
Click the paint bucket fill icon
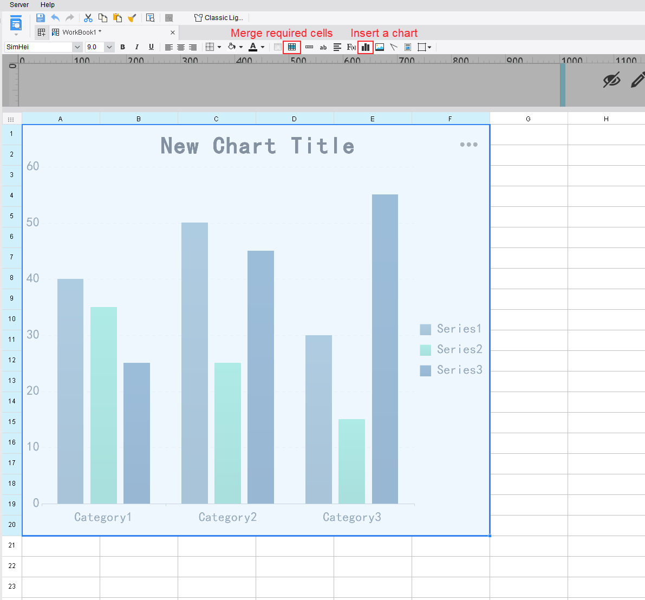tap(232, 47)
